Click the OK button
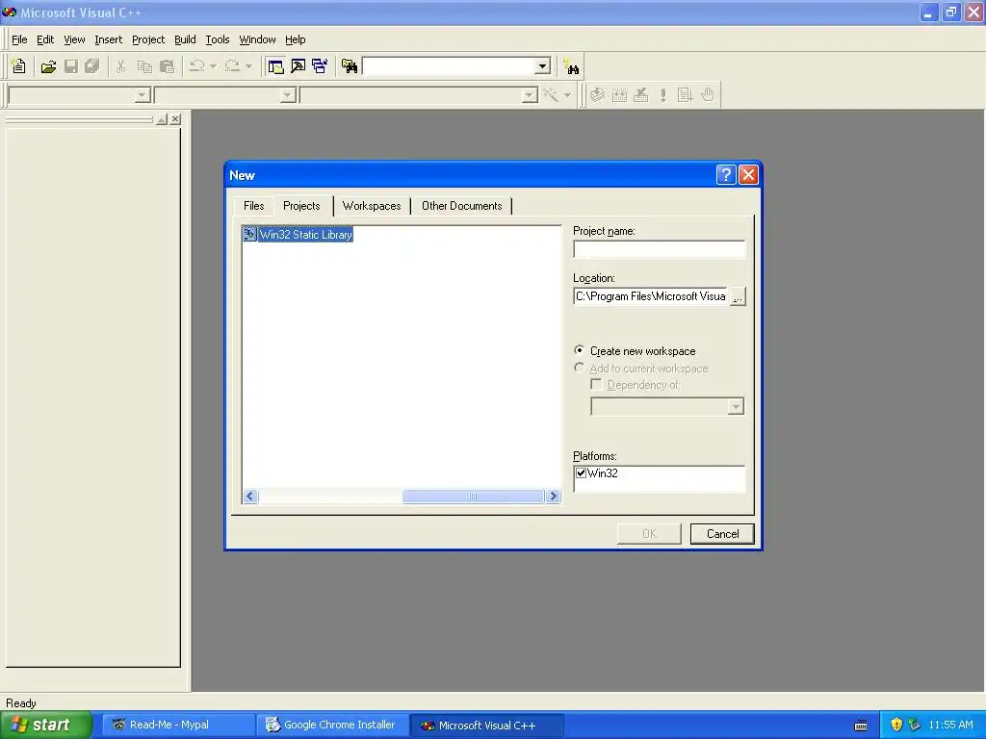The height and width of the screenshot is (739, 986). tap(649, 533)
